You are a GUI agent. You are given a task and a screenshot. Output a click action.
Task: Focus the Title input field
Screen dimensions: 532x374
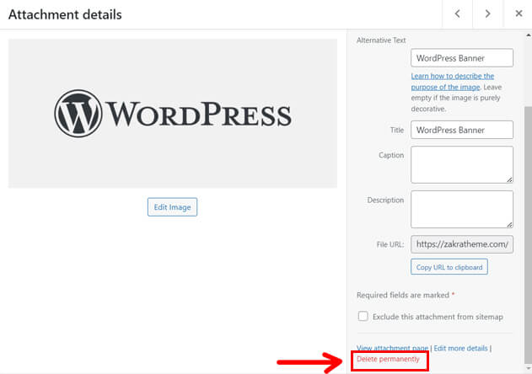coord(462,130)
